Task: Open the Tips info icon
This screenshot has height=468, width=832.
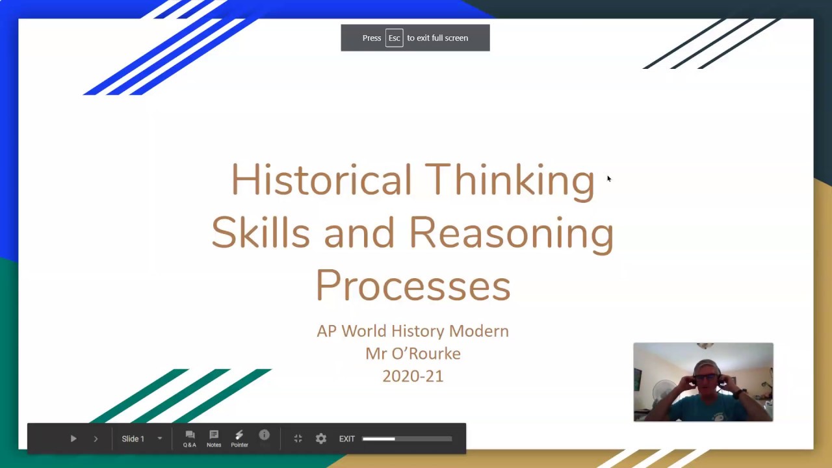Action: (x=265, y=435)
